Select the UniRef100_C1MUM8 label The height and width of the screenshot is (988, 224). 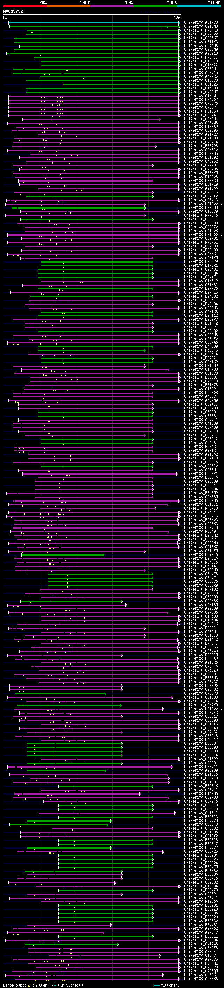(201, 88)
